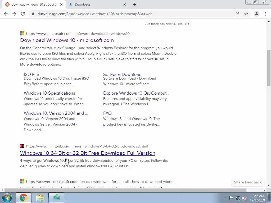Open Download Windows 10 - microsoft.com result
The height and width of the screenshot is (203, 271).
67,40
